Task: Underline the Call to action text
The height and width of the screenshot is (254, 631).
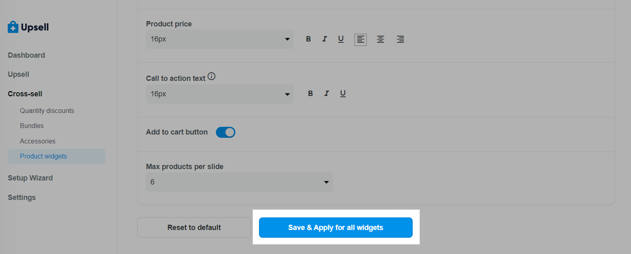Action: tap(343, 94)
